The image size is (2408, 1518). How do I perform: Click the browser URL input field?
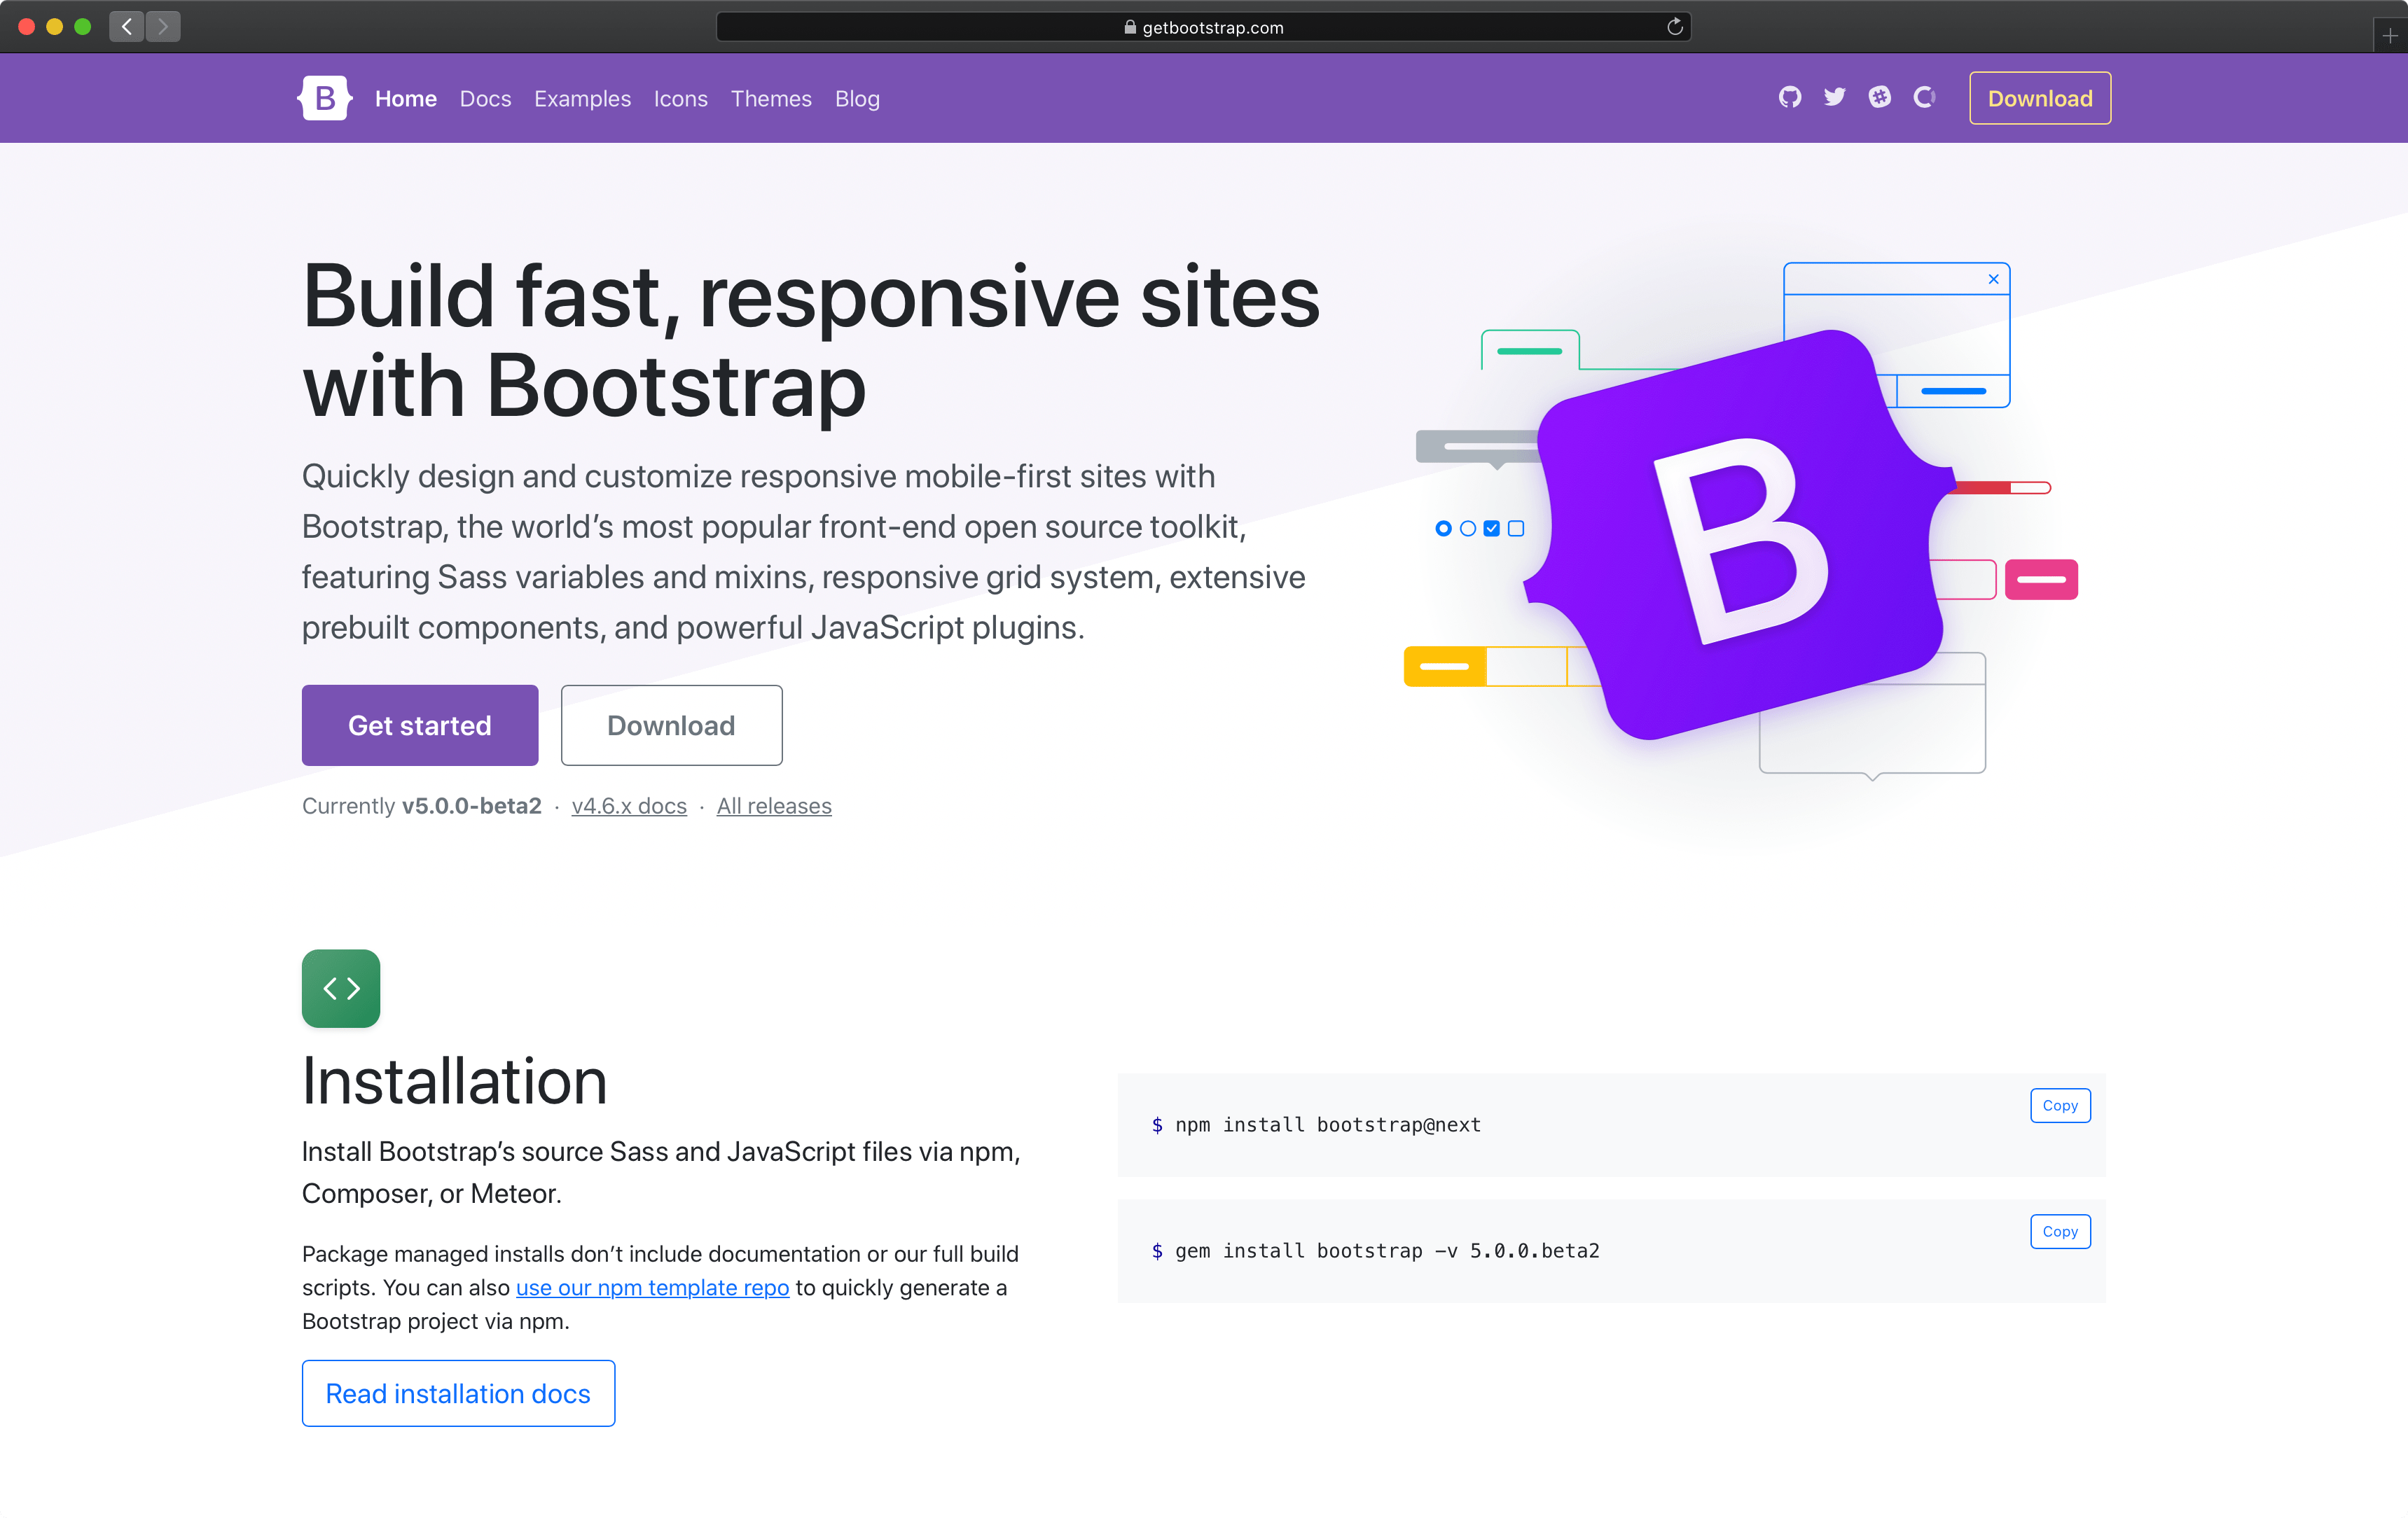click(x=1203, y=26)
